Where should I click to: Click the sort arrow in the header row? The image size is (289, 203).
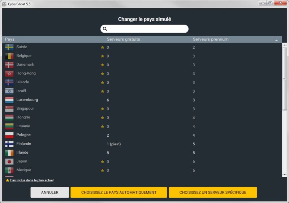tap(276, 40)
